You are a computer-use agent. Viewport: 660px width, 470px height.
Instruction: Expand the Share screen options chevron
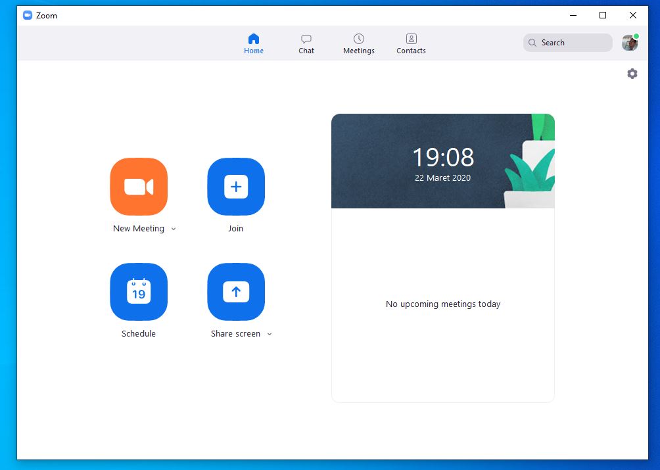[270, 334]
